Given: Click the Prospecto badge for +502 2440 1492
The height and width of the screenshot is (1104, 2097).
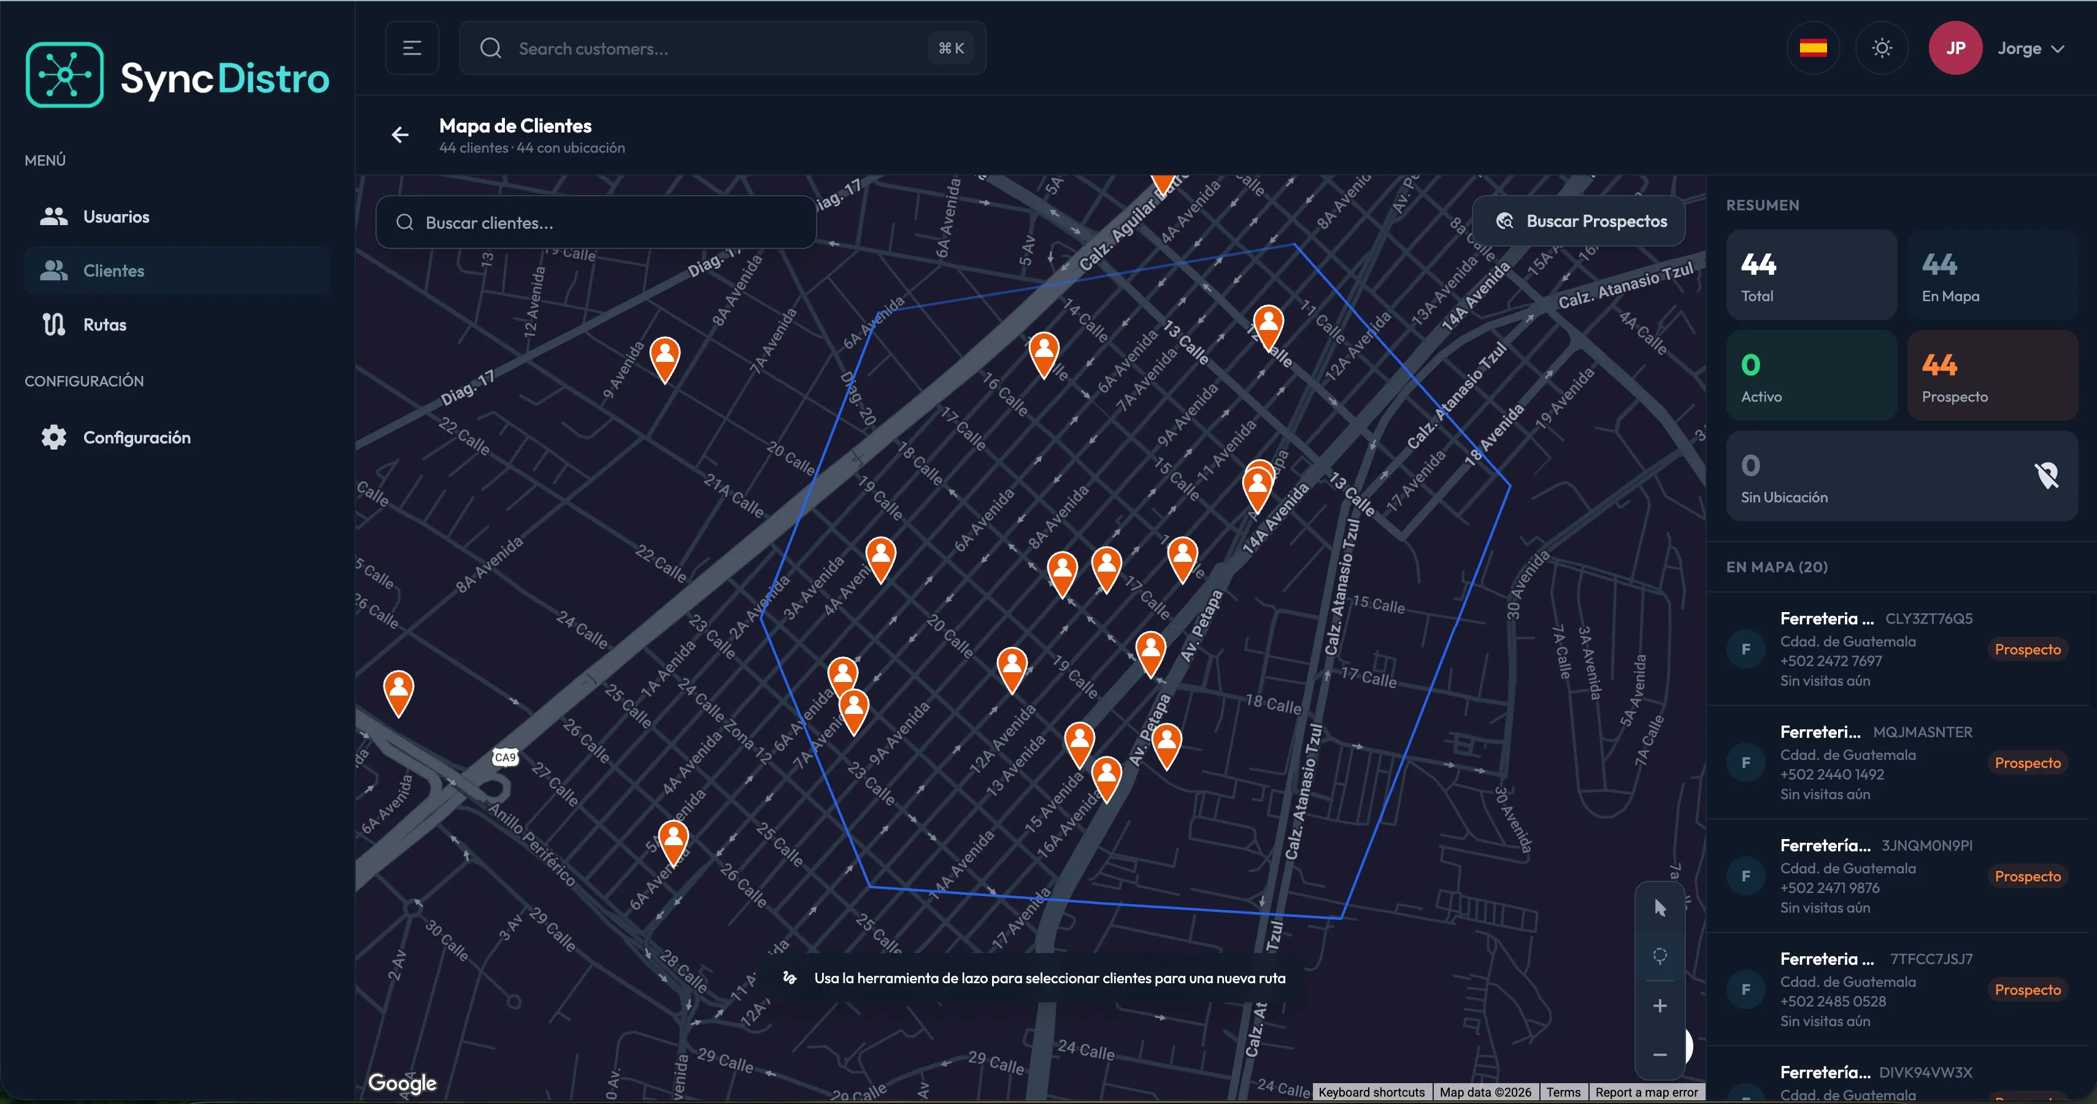Looking at the screenshot, I should pyautogui.click(x=2027, y=762).
